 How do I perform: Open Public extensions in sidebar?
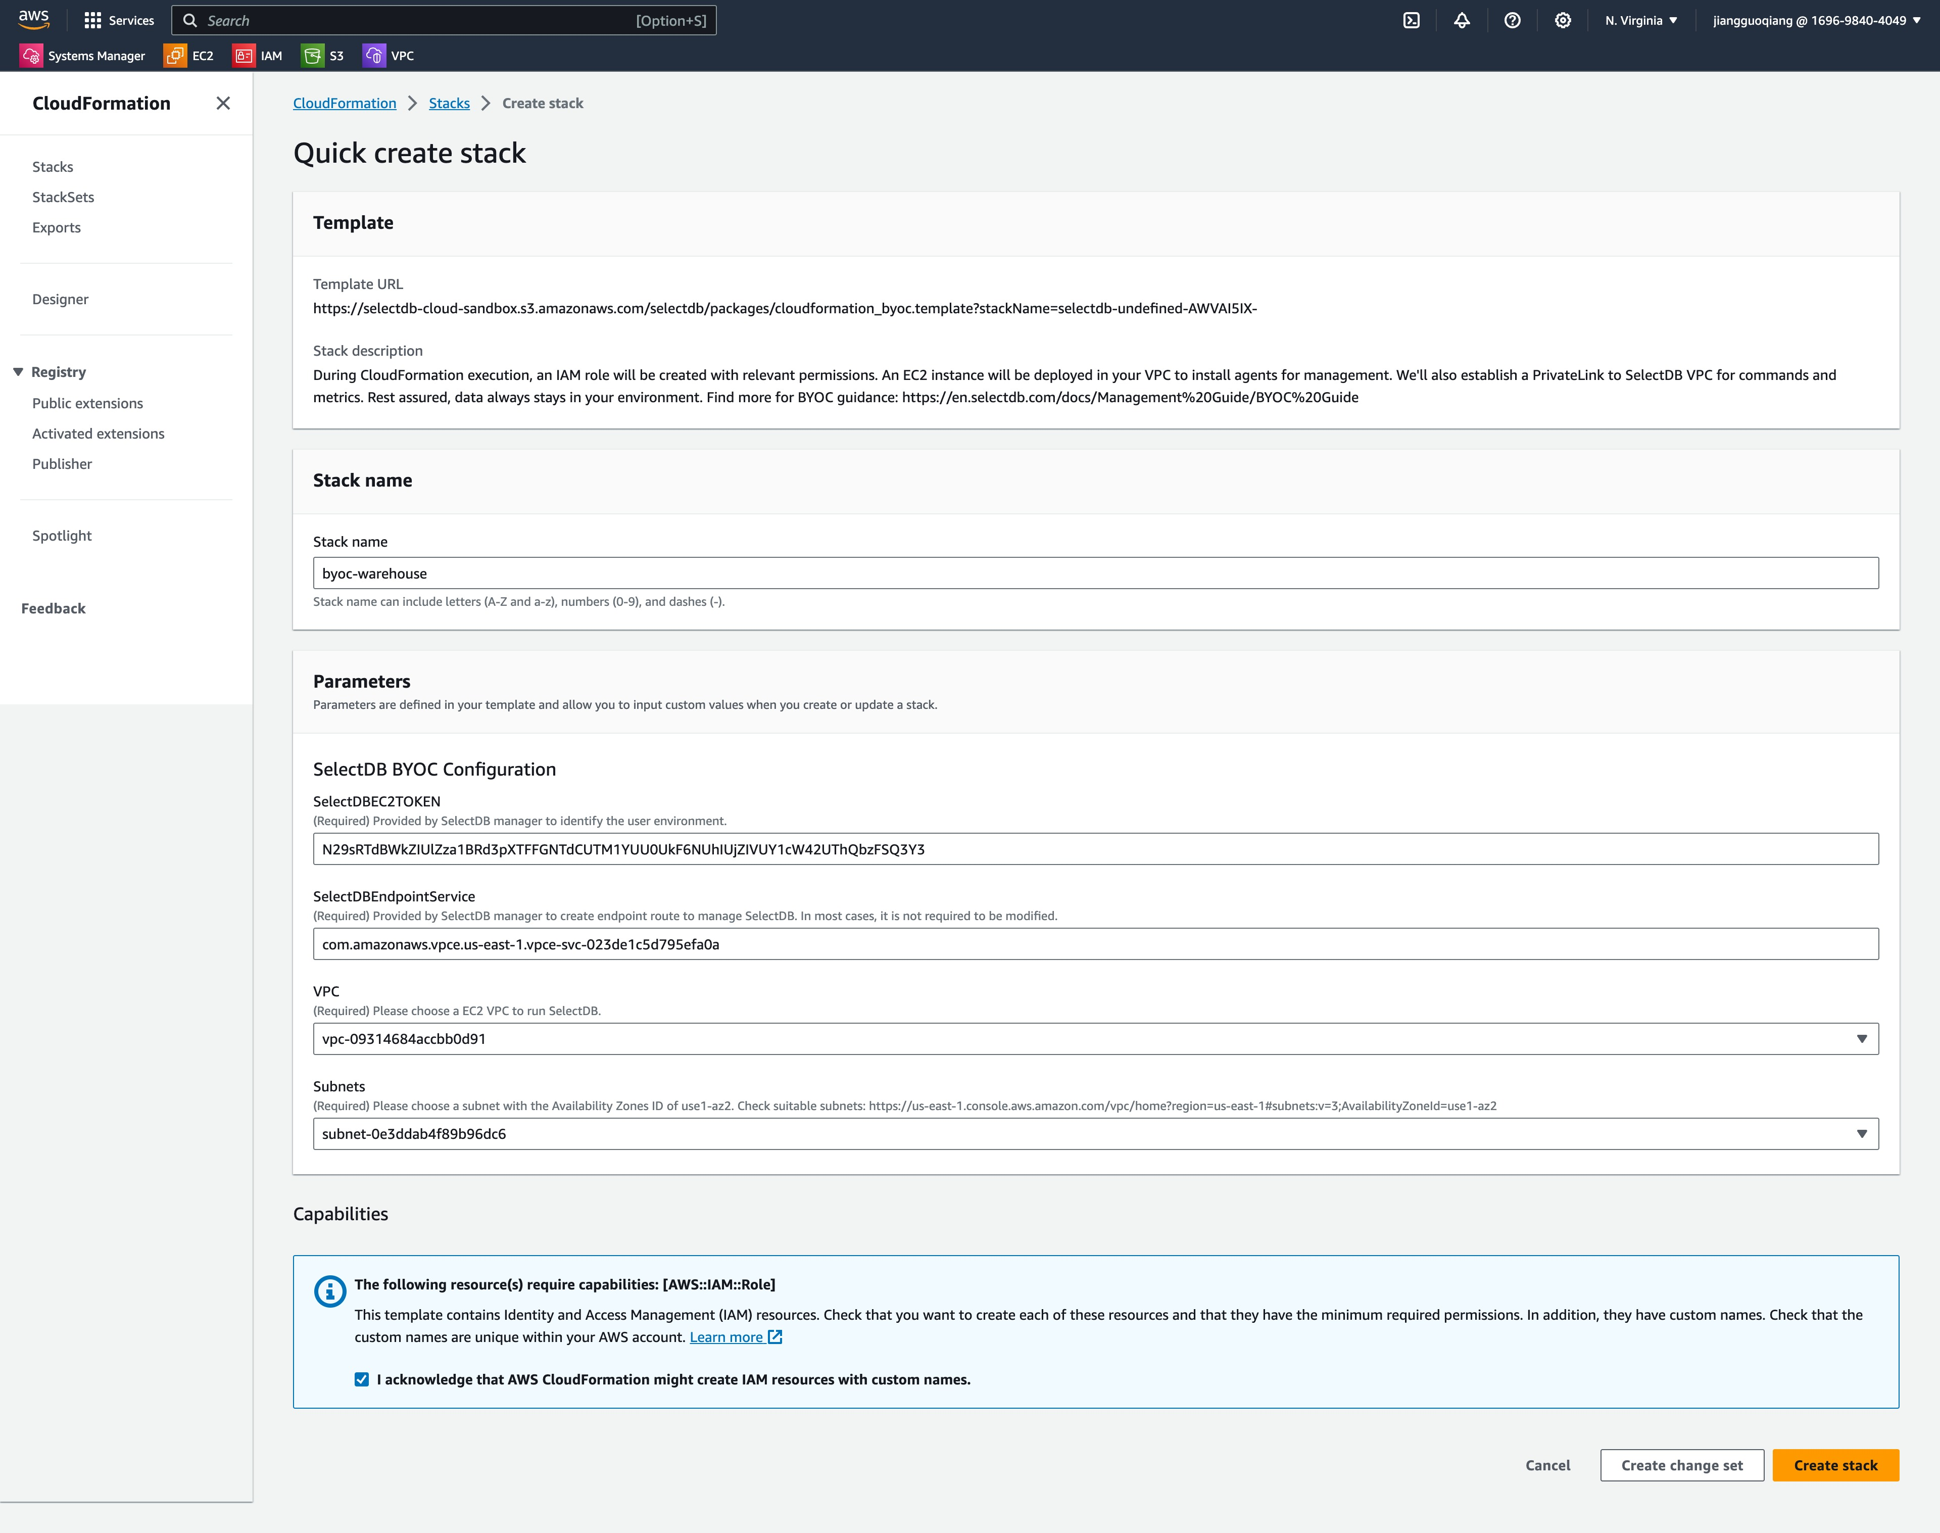point(88,404)
